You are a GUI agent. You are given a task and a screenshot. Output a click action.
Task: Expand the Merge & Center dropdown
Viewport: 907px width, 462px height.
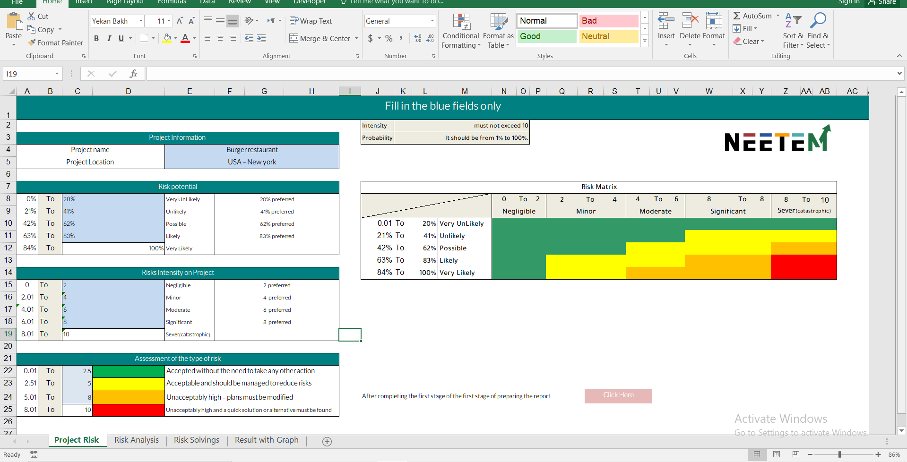[356, 38]
